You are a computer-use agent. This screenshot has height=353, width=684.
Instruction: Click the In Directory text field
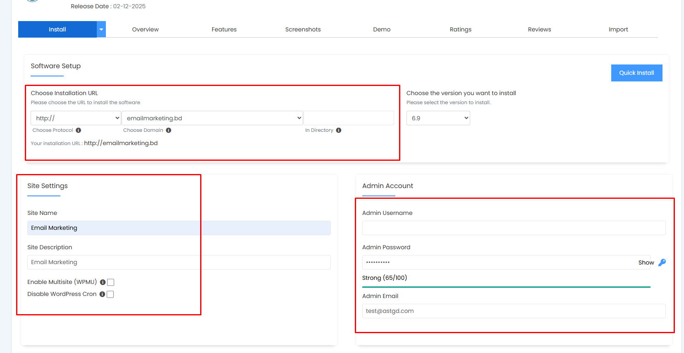(x=349, y=118)
